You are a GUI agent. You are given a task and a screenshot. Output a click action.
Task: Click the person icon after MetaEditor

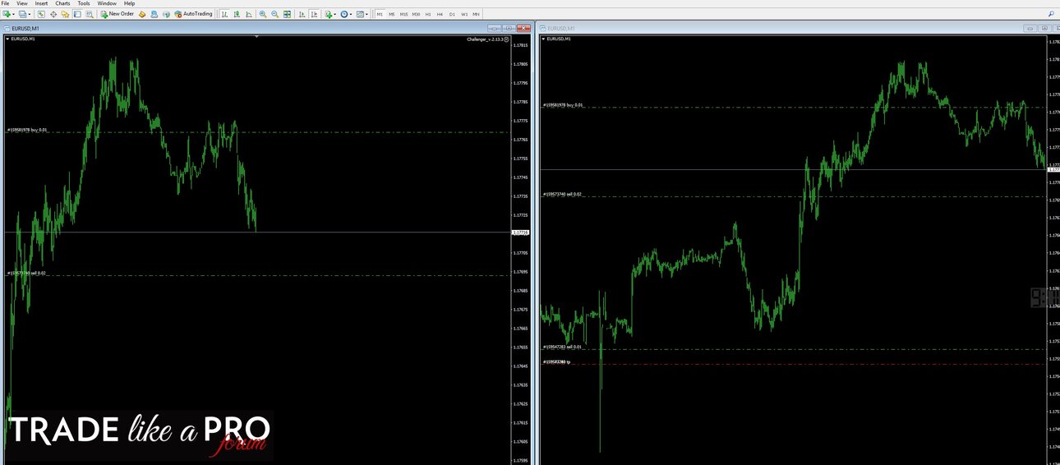pyautogui.click(x=154, y=14)
